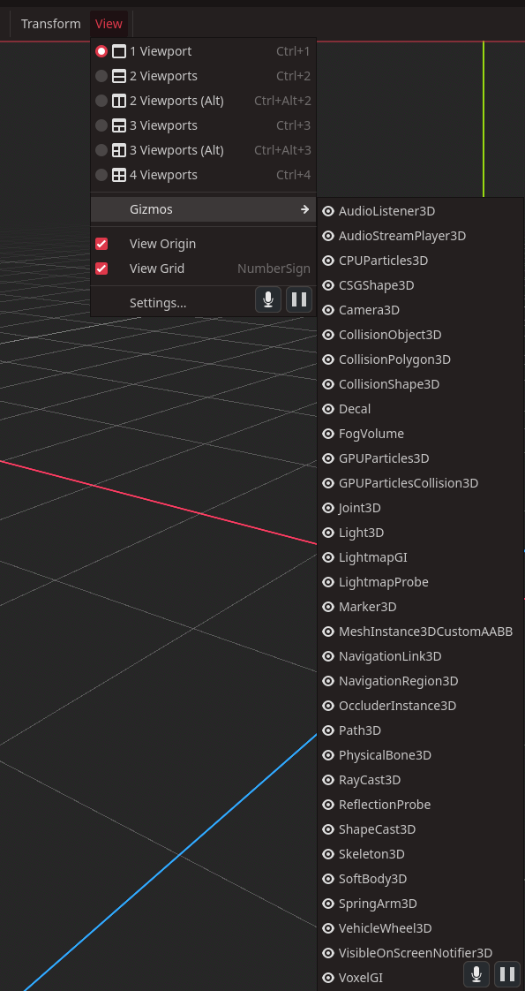Choose 3 Viewports (Alt) layout
The image size is (525, 991).
[203, 150]
